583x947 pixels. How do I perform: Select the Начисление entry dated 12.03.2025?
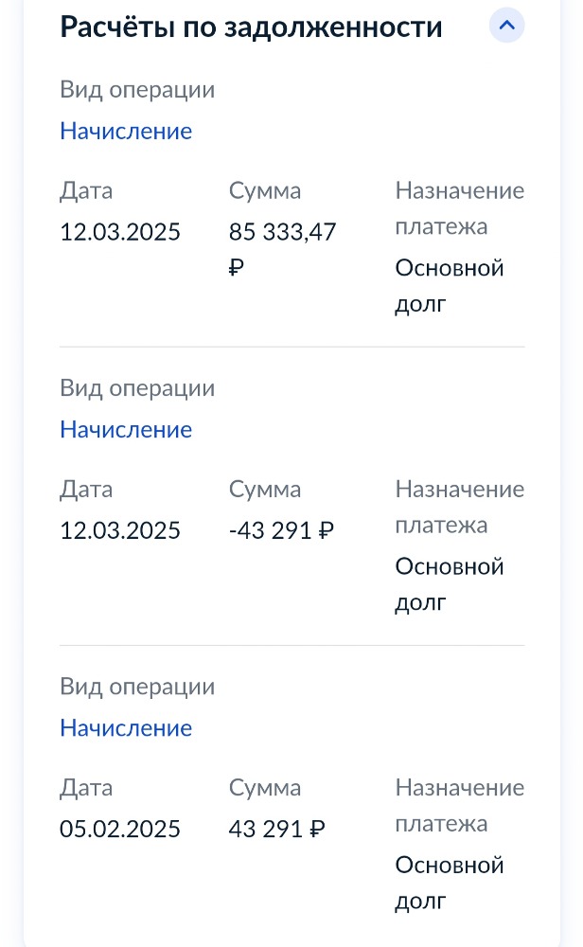point(126,131)
